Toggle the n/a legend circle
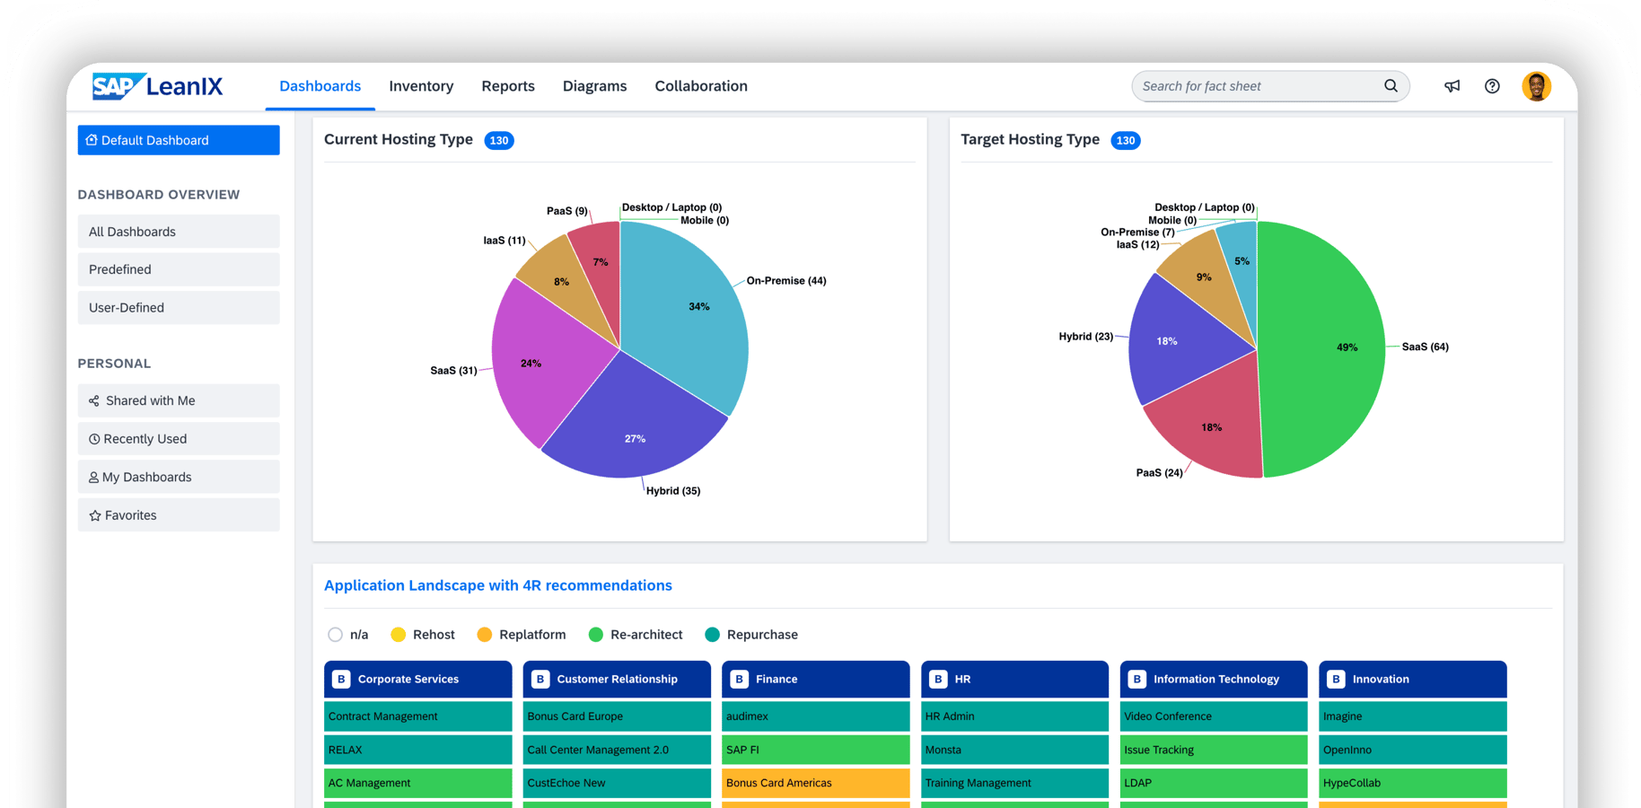 click(335, 635)
